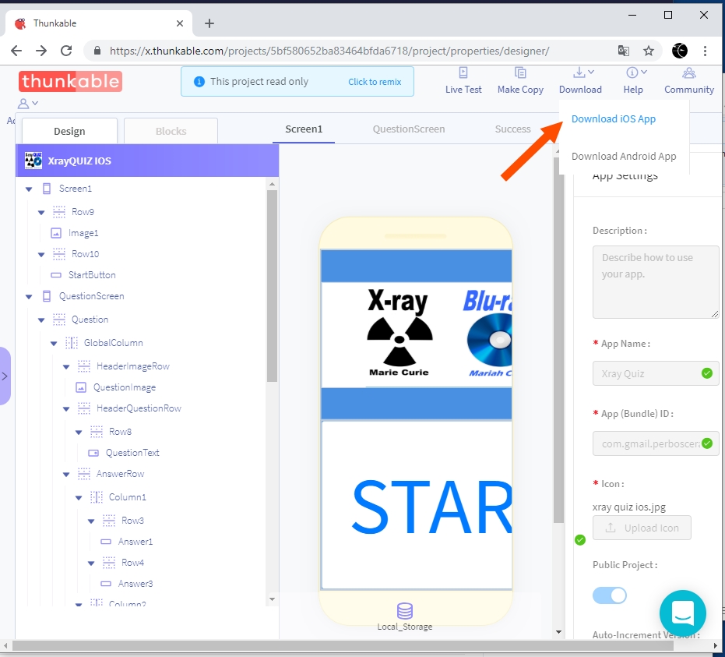Viewport: 725px width, 657px height.
Task: Click the component tree vertical scrollbar
Action: pyautogui.click(x=272, y=287)
